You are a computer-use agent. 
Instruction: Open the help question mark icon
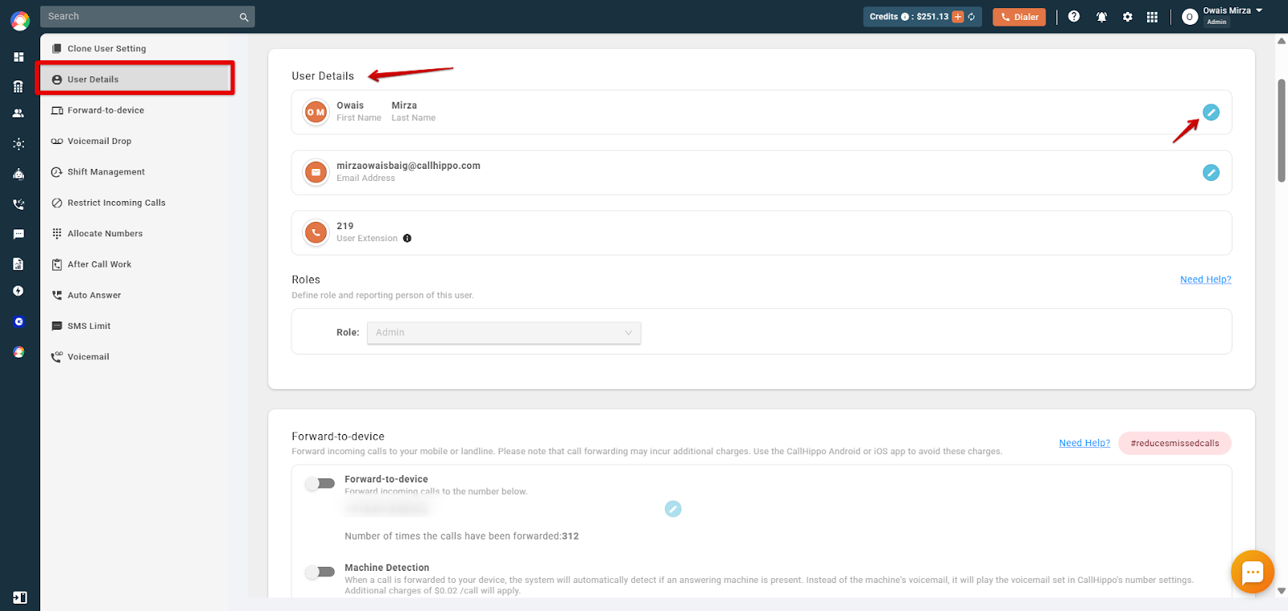click(1074, 16)
